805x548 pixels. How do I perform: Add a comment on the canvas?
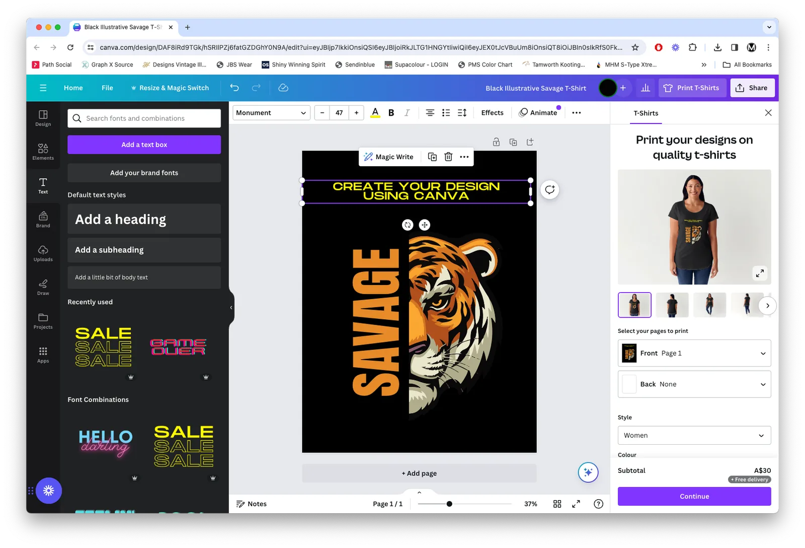[550, 190]
